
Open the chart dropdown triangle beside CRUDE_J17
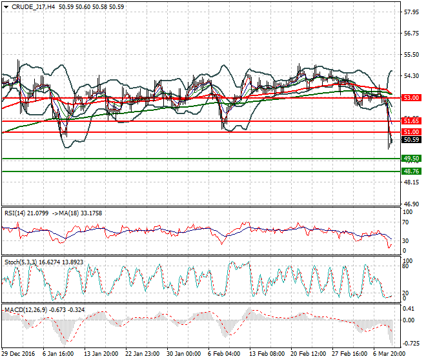click(x=6, y=7)
